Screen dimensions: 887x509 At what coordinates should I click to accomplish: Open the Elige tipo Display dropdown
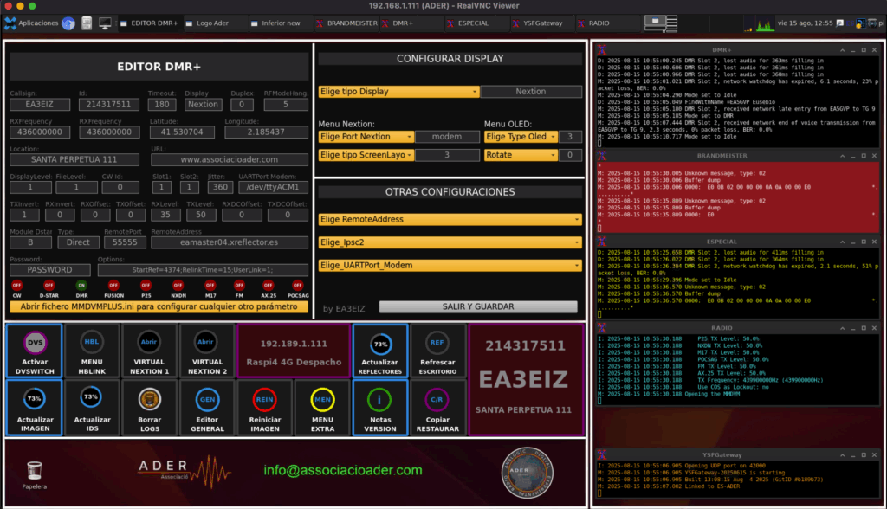398,91
